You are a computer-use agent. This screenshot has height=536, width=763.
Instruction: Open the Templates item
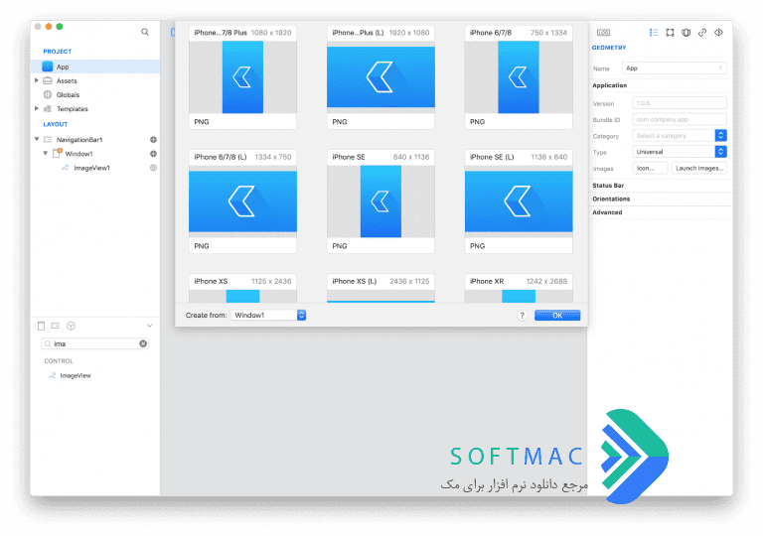72,109
